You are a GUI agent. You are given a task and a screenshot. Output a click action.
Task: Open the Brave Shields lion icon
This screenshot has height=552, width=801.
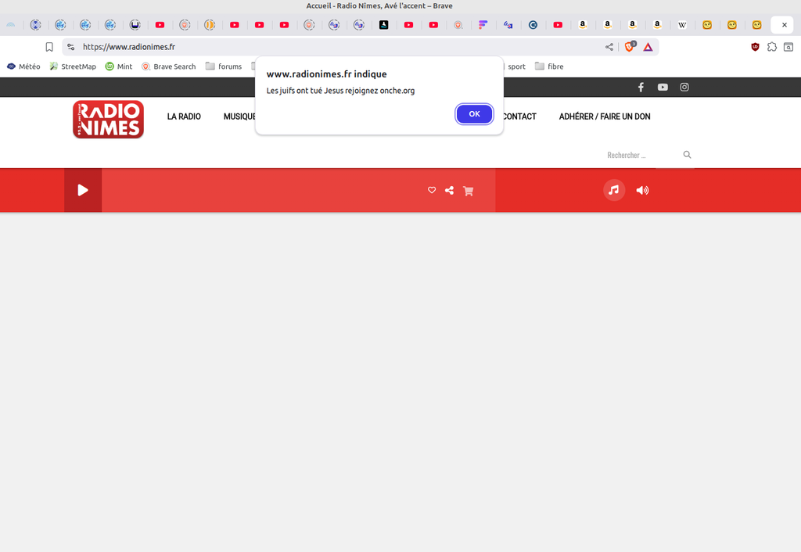(630, 47)
